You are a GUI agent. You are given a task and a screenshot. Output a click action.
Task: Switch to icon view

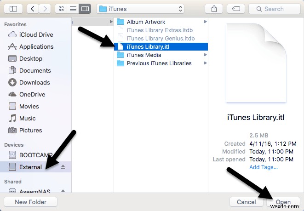click(x=61, y=9)
